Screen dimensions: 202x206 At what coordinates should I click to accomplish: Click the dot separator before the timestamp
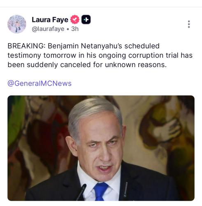click(x=68, y=29)
